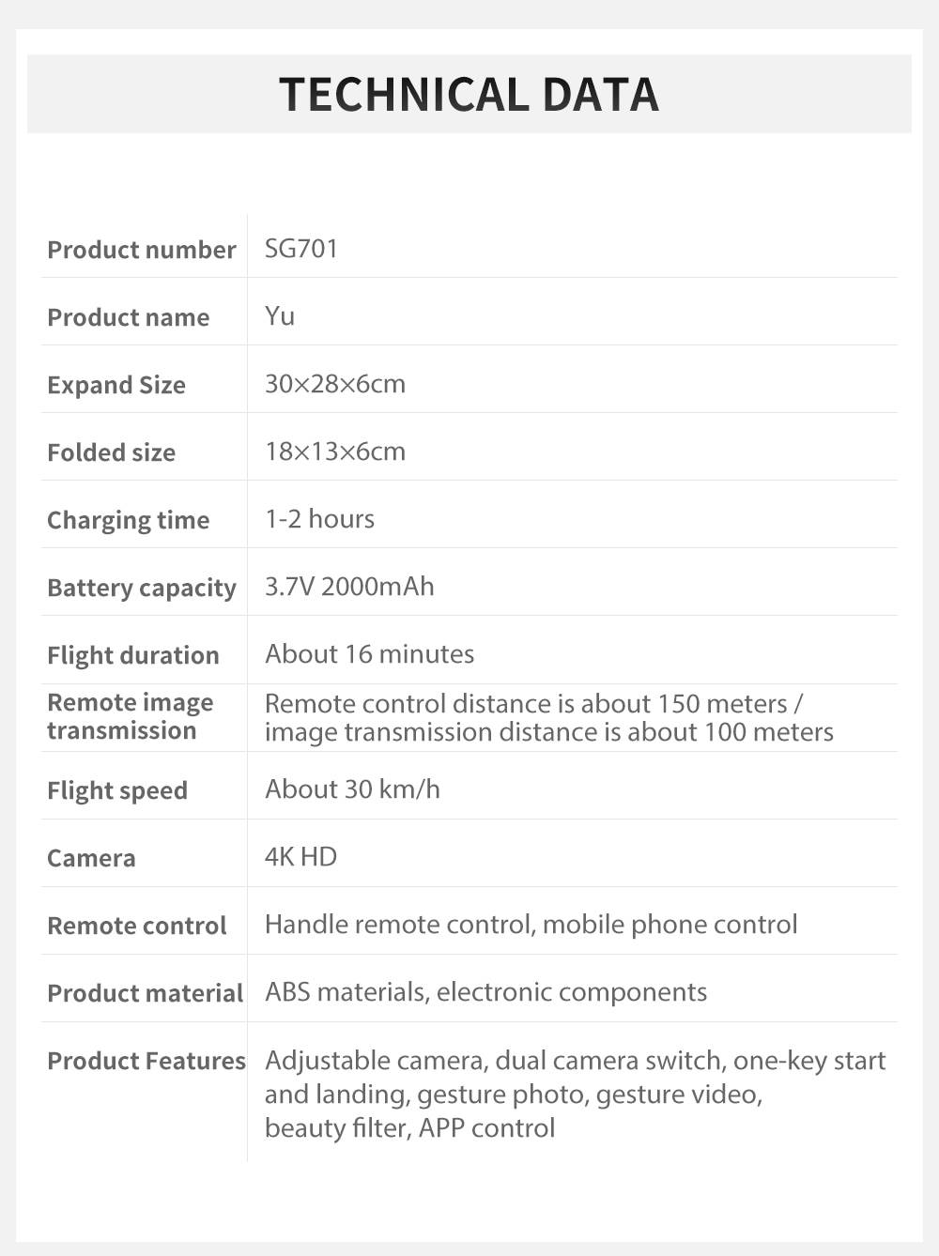The image size is (939, 1256).
Task: Click the 18×13×6cm folded size value
Action: [x=335, y=452]
